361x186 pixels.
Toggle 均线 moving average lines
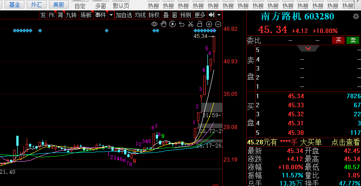pyautogui.click(x=140, y=15)
